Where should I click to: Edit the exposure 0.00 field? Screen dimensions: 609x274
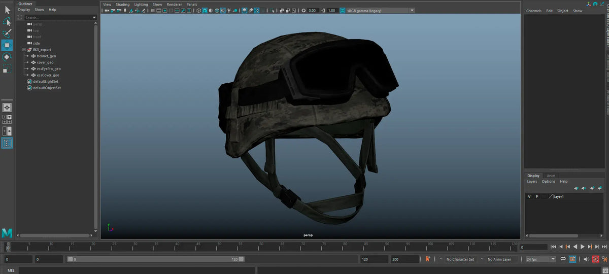coord(313,10)
